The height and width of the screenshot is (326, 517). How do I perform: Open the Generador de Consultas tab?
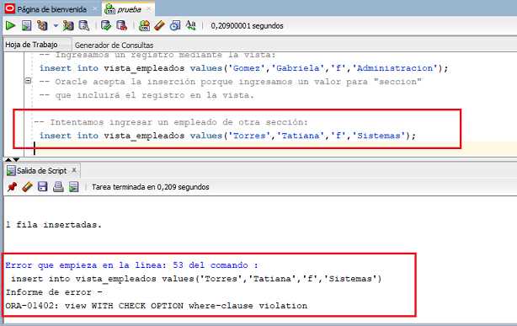114,45
